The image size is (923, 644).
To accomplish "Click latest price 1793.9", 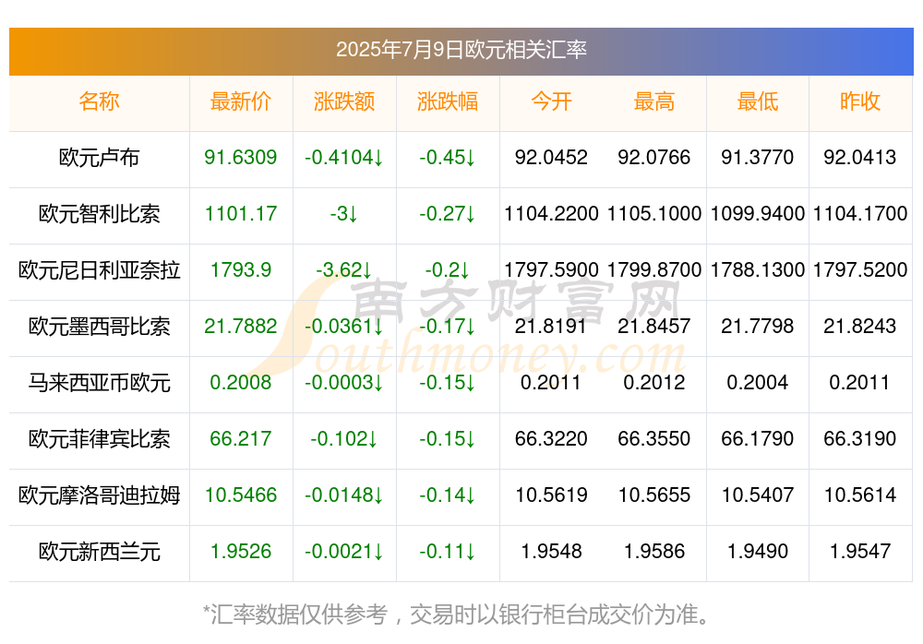I will coord(241,269).
